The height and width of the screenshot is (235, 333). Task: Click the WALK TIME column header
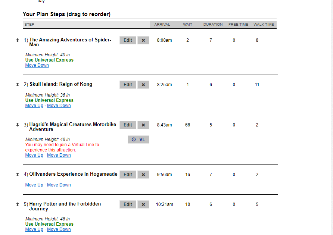(264, 25)
